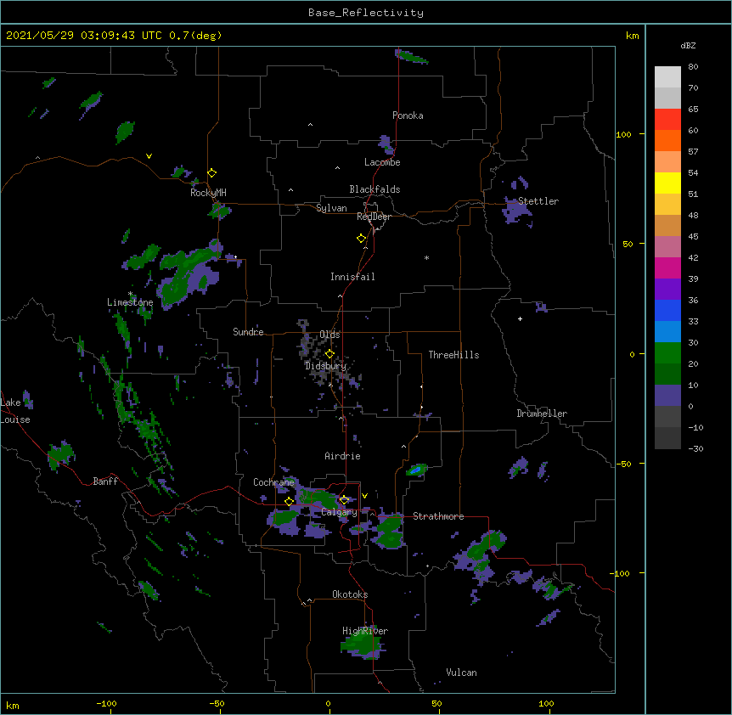Click the bright green 30 dBZ legend swatch
Image resolution: width=732 pixels, height=715 pixels.
point(667,353)
